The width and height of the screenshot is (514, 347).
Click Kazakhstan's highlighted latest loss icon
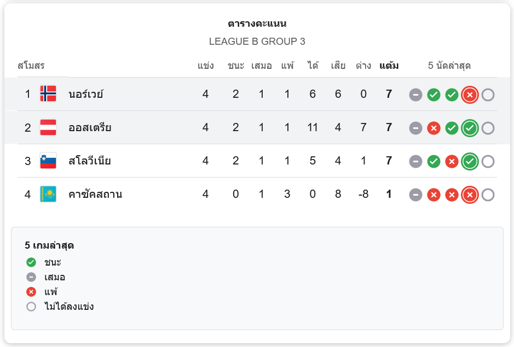(469, 195)
